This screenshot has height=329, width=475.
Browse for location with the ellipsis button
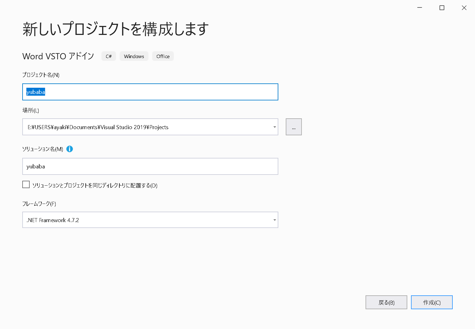294,127
